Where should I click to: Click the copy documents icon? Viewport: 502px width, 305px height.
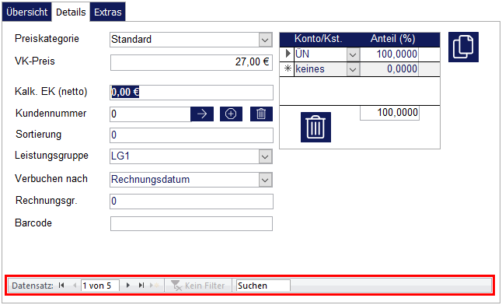point(463,47)
